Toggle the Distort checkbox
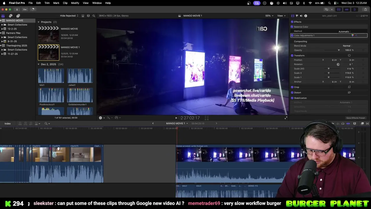Screen dimensions: 371x209 (x=292, y=93)
